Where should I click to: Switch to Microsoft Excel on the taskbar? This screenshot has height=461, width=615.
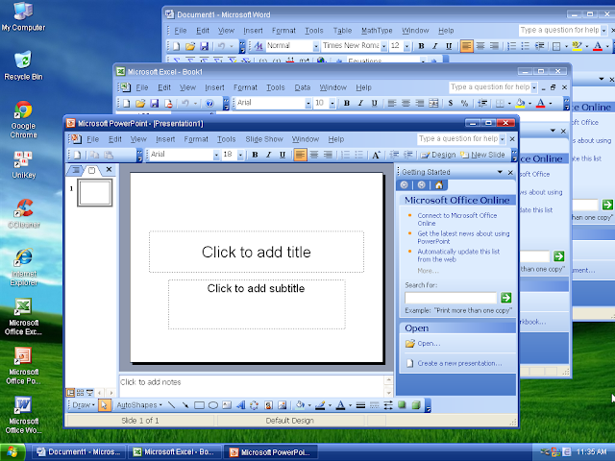(x=175, y=452)
